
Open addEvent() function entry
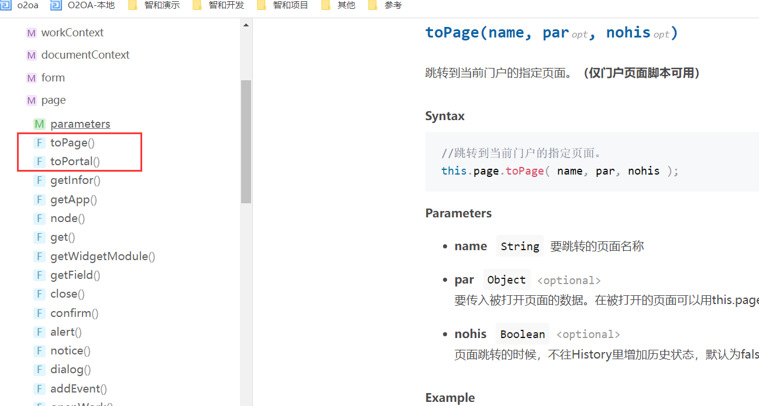[x=79, y=388]
